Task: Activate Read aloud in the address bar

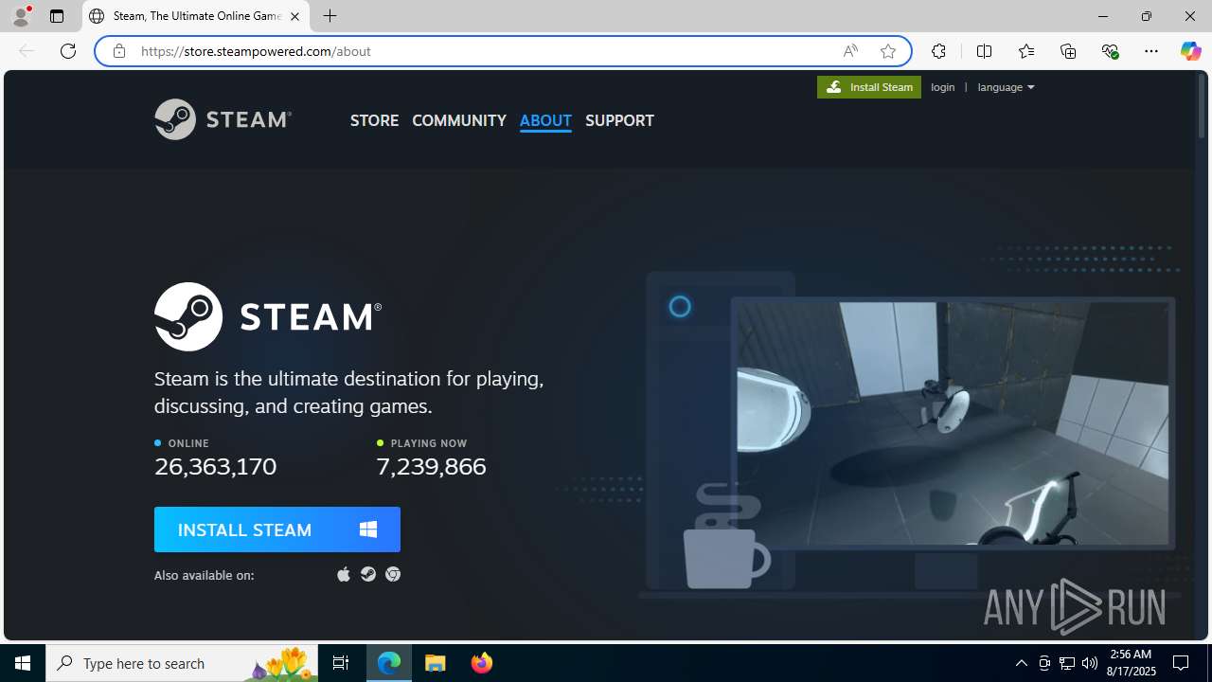Action: click(850, 51)
